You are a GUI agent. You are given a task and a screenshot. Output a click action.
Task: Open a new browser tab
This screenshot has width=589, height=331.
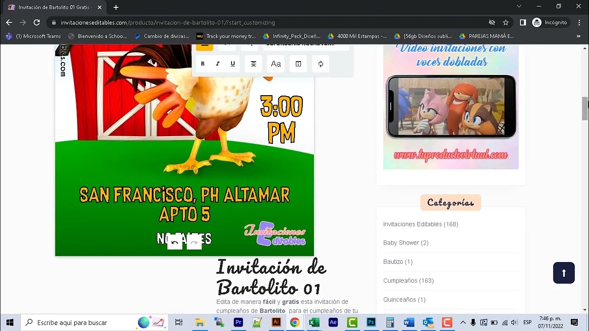[116, 7]
